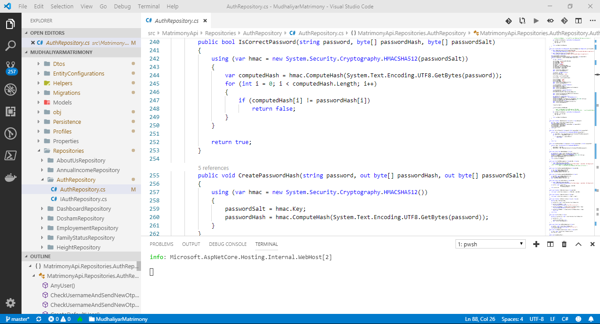
Task: Click the sync changes icon in status bar
Action: click(39, 319)
